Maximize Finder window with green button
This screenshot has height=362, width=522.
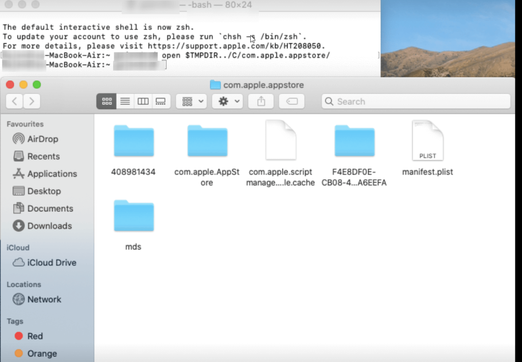click(x=37, y=85)
